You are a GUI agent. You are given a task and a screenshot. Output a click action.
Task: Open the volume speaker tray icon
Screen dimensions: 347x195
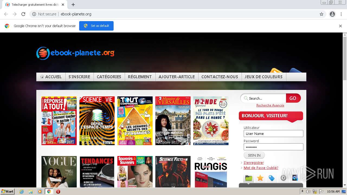(x=308, y=191)
